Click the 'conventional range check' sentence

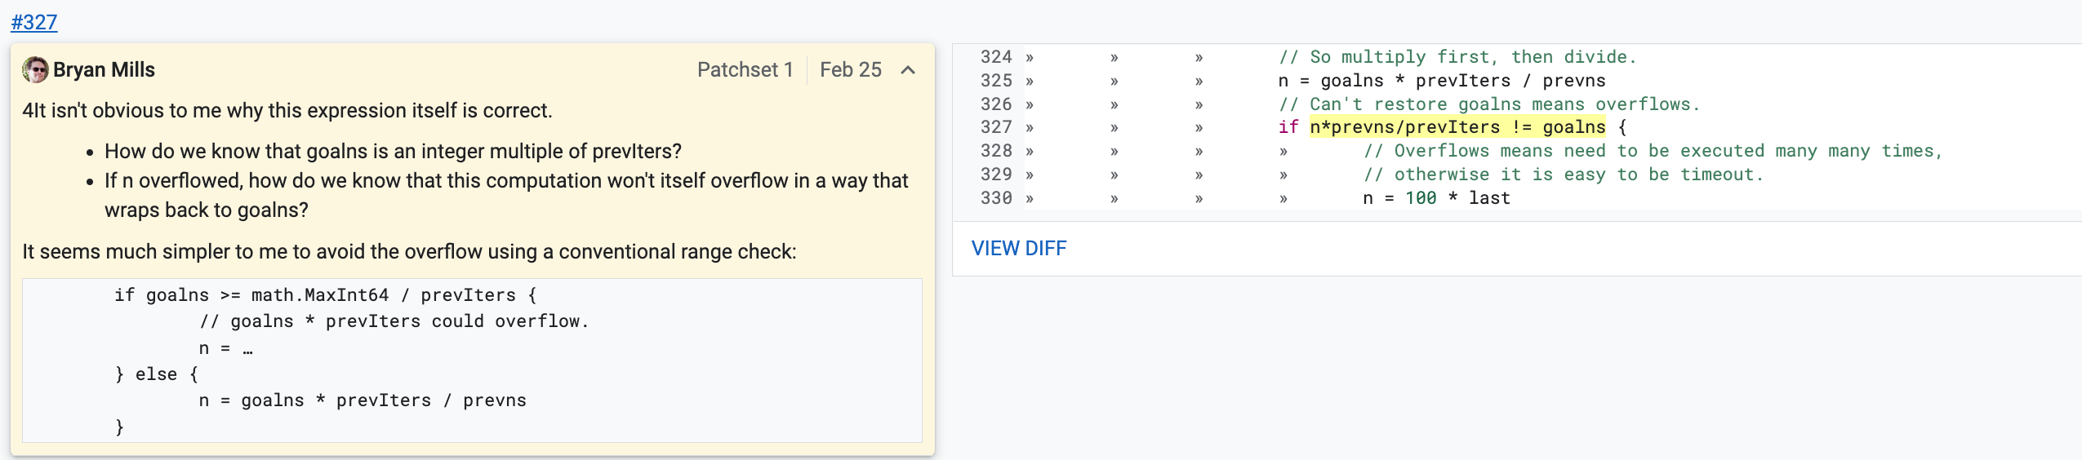[409, 251]
